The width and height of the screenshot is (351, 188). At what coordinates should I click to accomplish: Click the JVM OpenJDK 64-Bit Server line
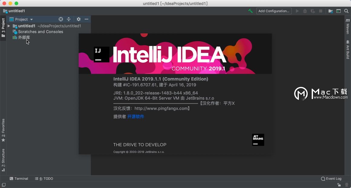coord(164,98)
